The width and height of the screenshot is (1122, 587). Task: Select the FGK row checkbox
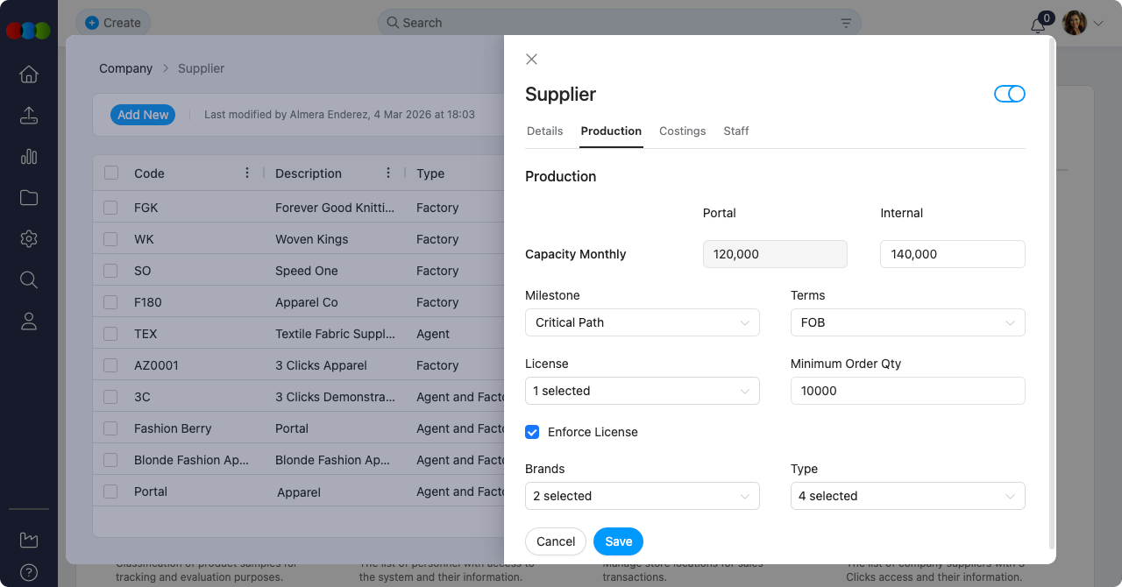pyautogui.click(x=110, y=208)
